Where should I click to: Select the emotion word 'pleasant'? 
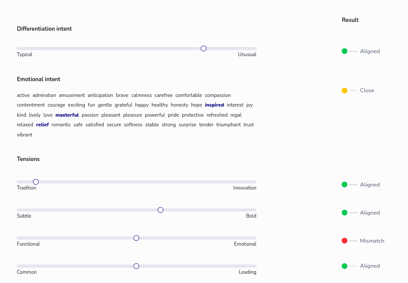point(111,115)
